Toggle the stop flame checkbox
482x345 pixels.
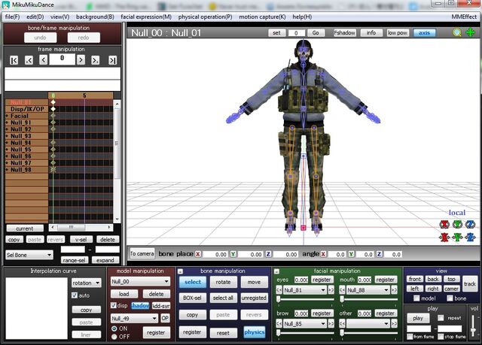[x=441, y=337]
